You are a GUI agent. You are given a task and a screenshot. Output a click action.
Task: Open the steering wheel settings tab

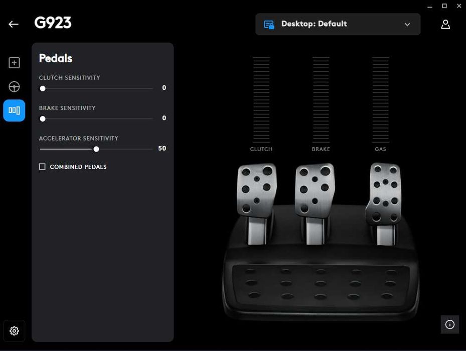14,87
